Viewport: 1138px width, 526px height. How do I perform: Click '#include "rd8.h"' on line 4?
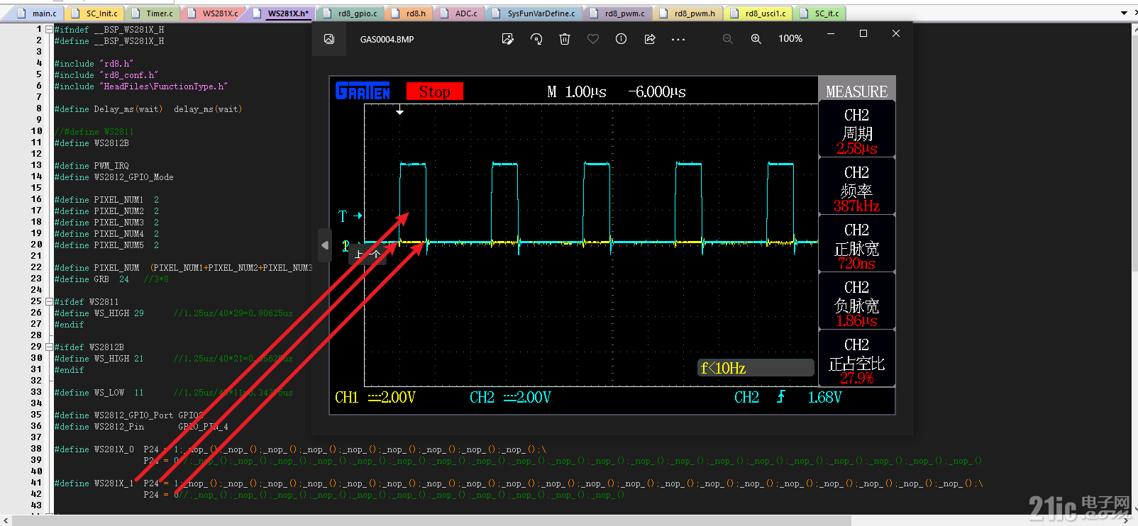(94, 64)
